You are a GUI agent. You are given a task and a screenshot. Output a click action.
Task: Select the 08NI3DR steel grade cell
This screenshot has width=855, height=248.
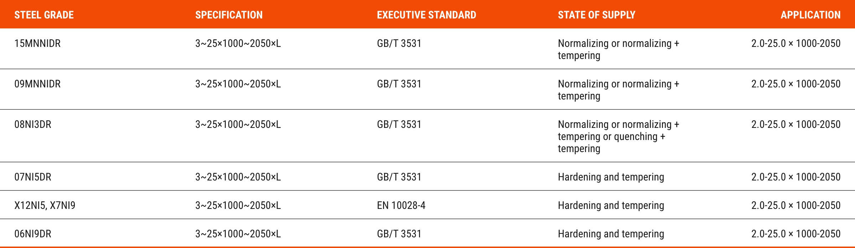click(33, 124)
